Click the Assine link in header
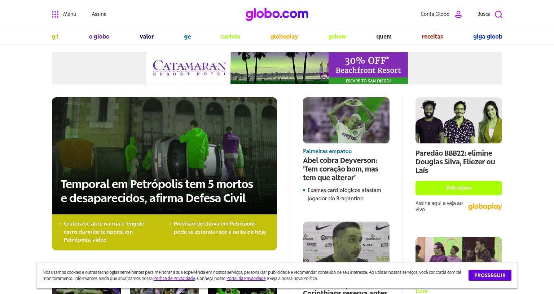 tap(99, 14)
